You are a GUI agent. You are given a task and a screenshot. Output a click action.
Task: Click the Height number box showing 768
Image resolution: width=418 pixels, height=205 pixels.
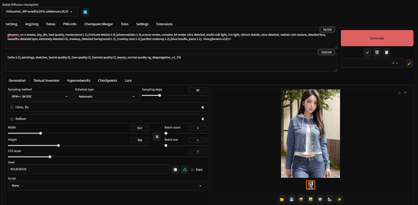(x=140, y=140)
